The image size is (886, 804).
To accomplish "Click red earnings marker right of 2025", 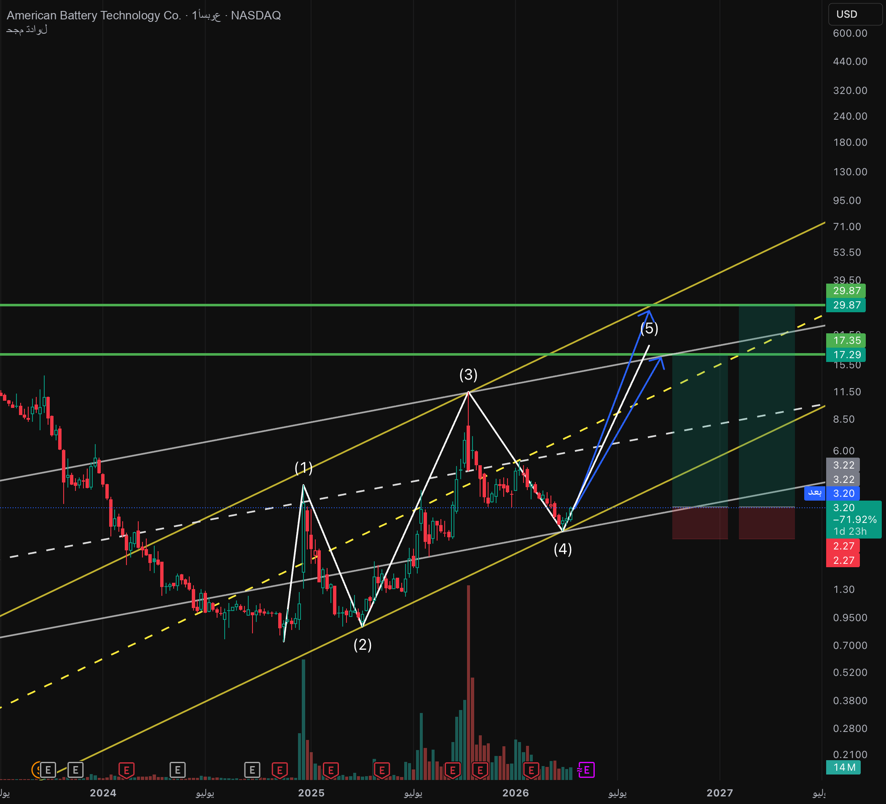I will pos(330,770).
